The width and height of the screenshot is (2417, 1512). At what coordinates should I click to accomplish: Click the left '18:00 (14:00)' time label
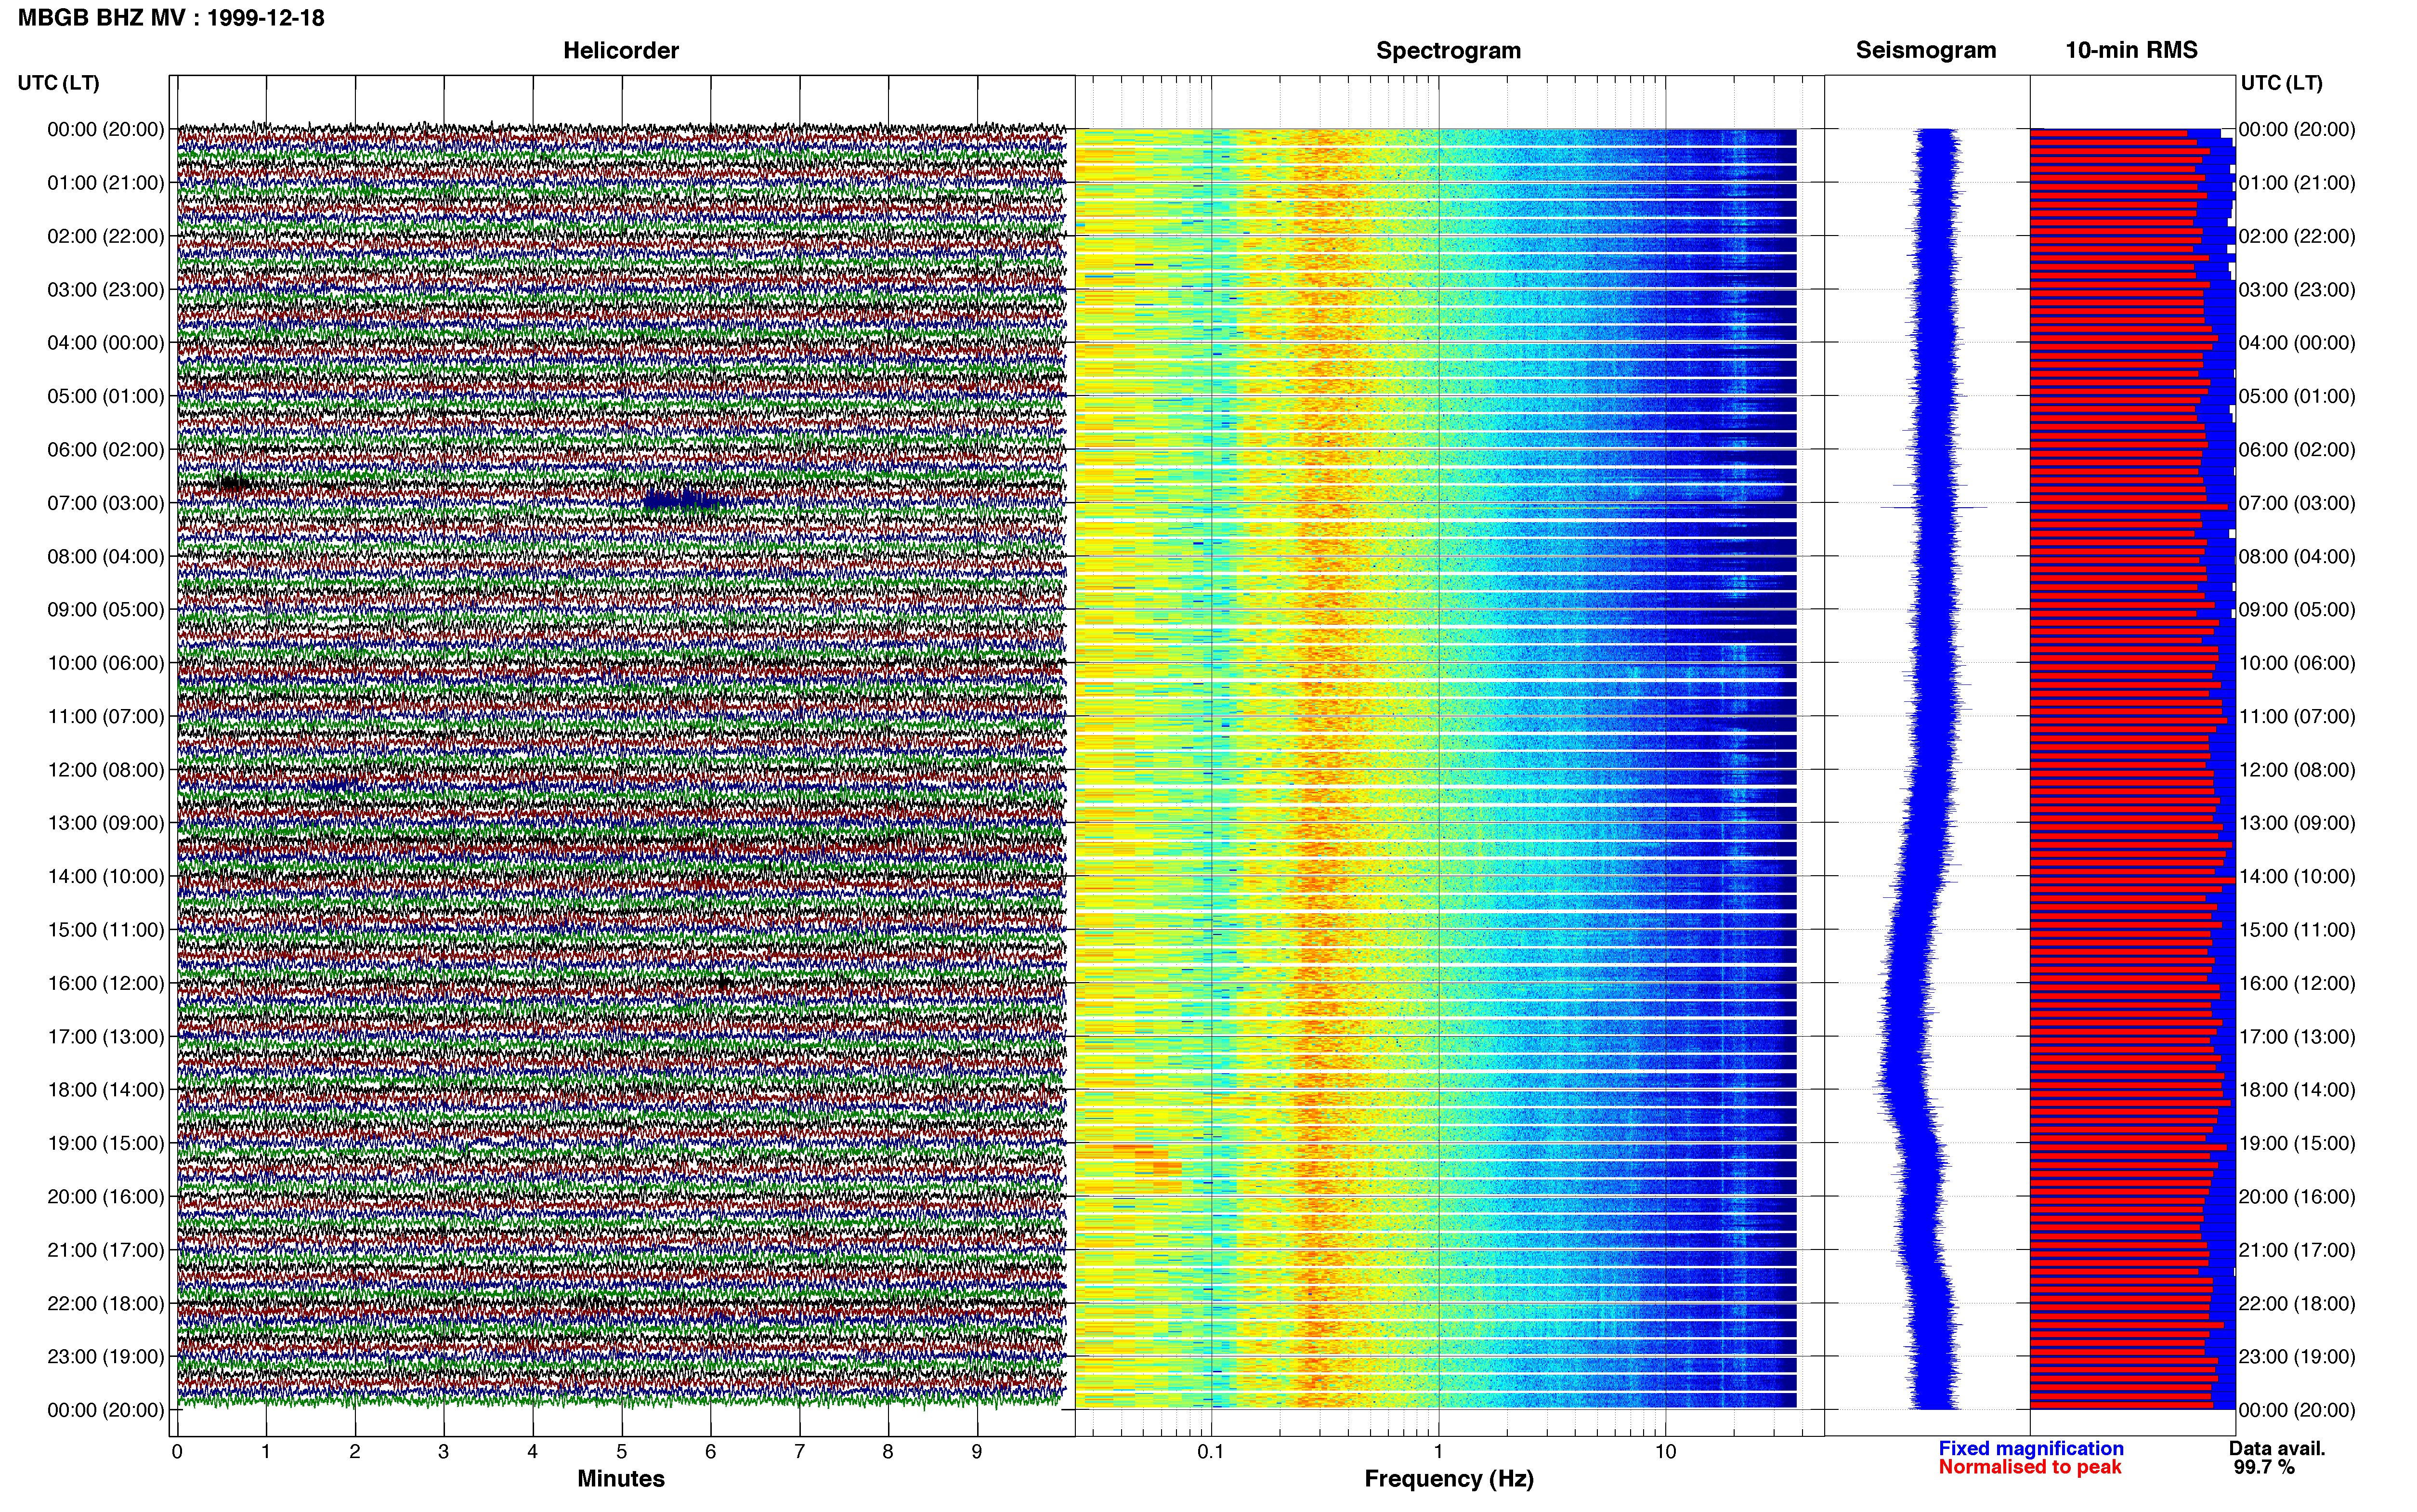(x=106, y=1090)
